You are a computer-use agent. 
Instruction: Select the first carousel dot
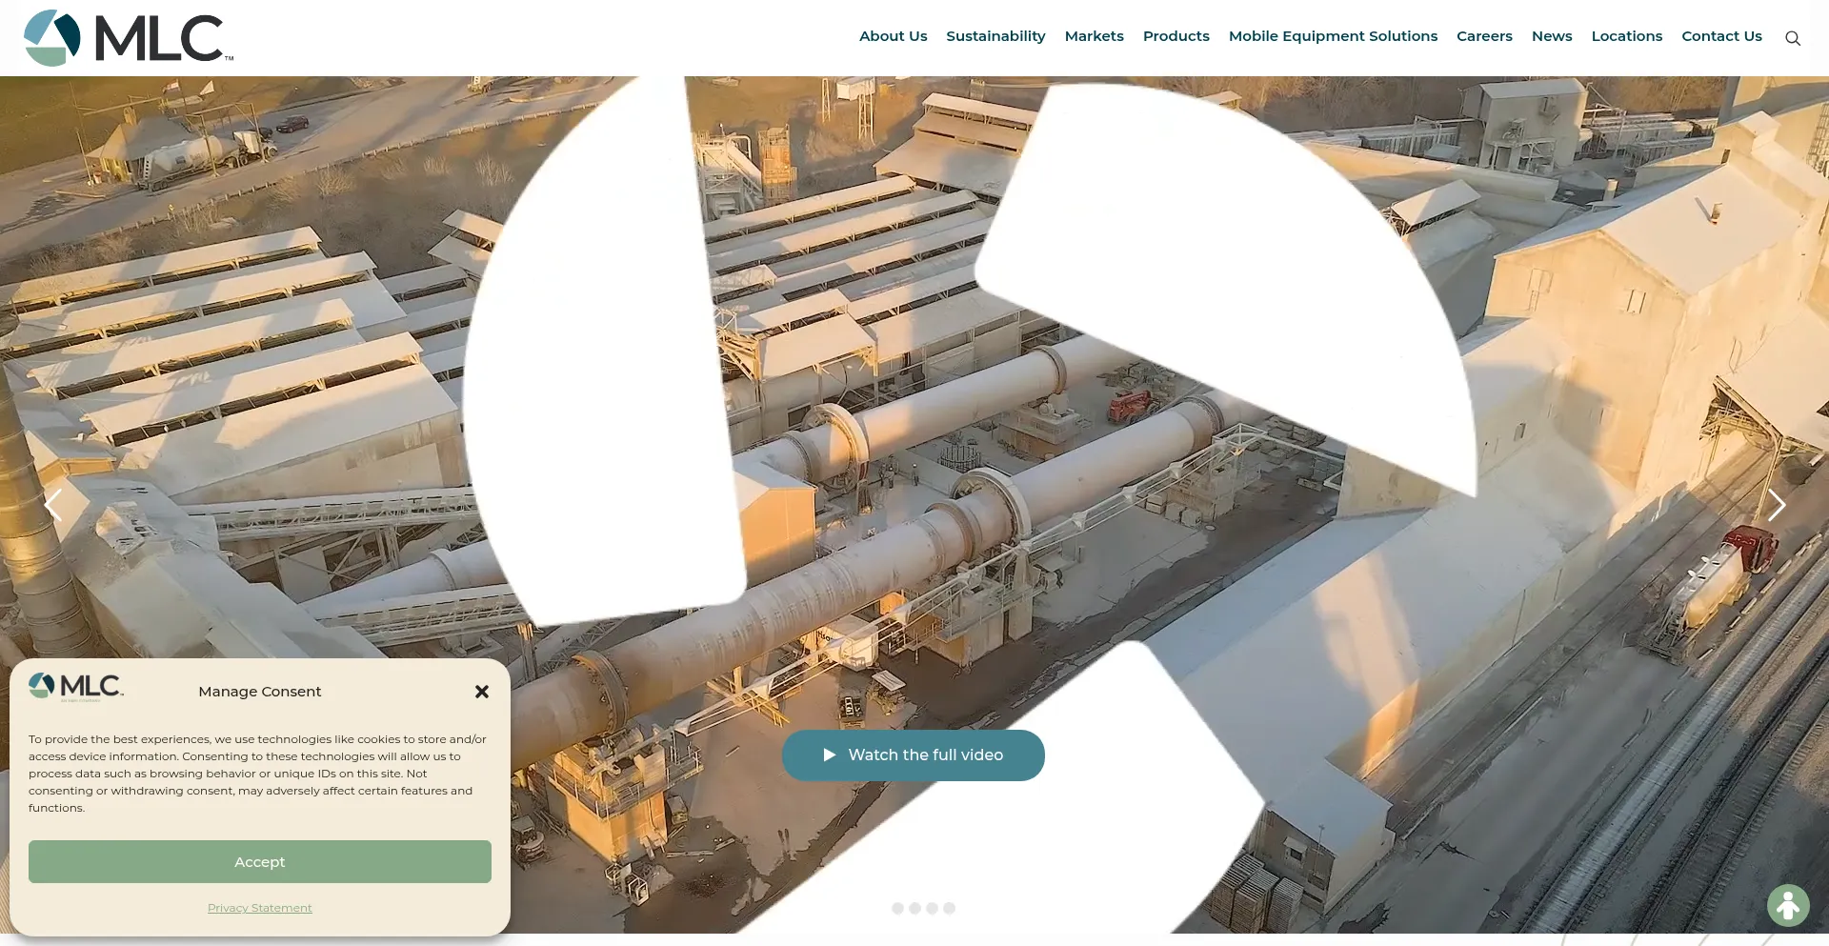897,909
